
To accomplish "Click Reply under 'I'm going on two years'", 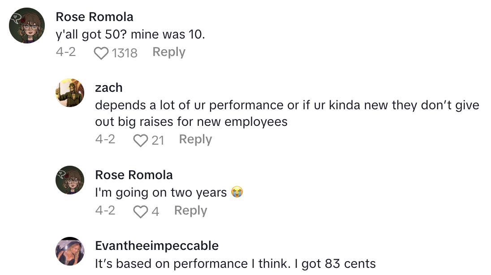I will pyautogui.click(x=190, y=211).
